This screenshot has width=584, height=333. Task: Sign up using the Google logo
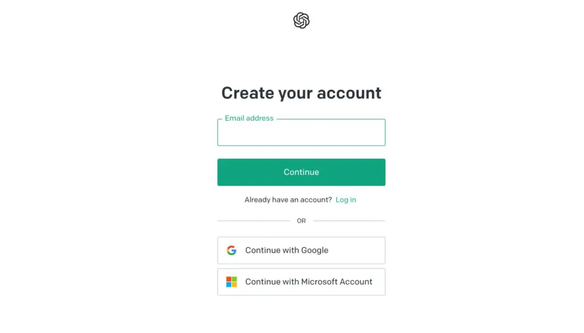pyautogui.click(x=231, y=250)
